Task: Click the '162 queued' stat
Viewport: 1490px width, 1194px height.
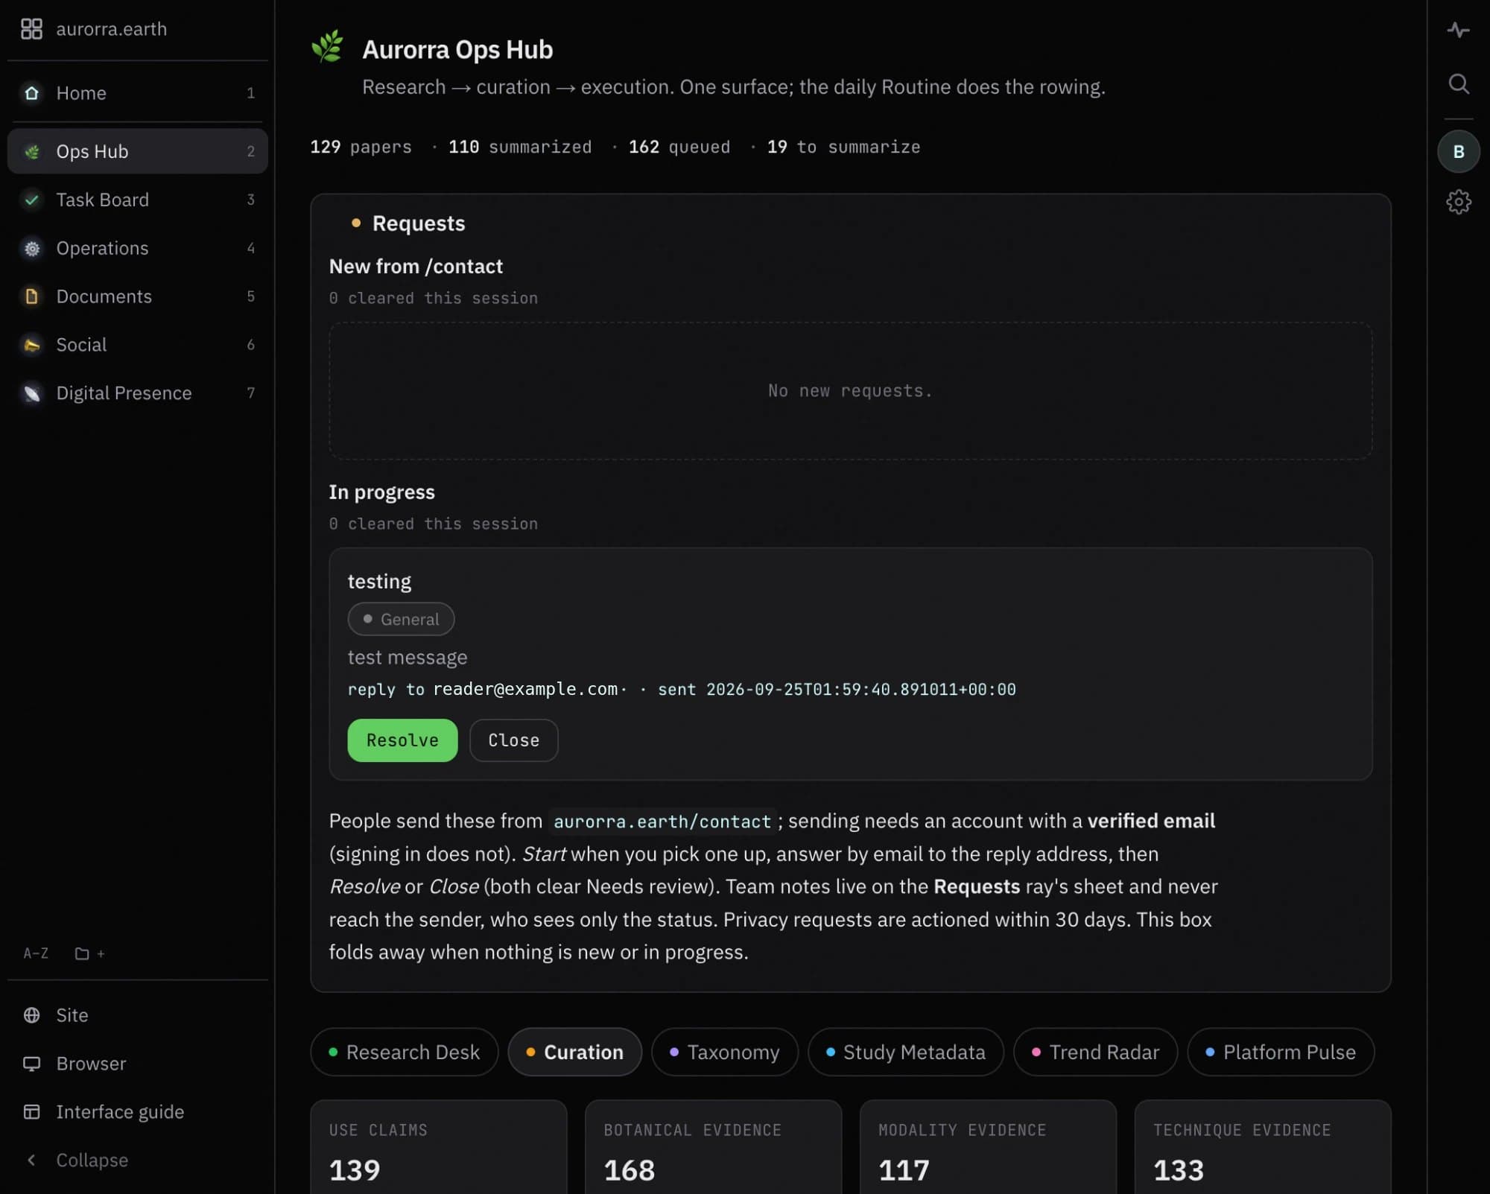Action: pos(679,147)
